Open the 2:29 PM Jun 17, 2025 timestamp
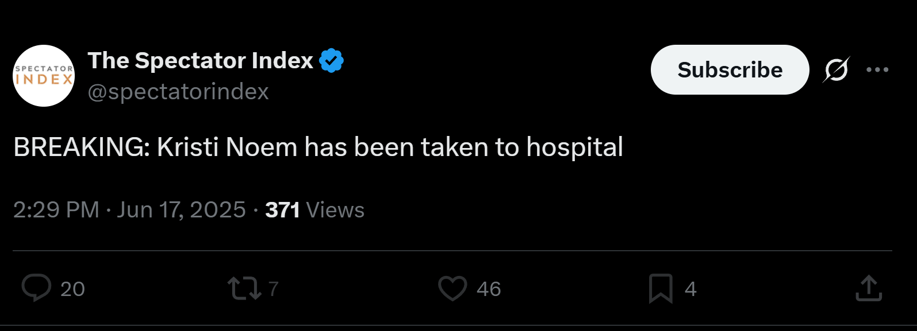Image resolution: width=917 pixels, height=331 pixels. pos(129,210)
